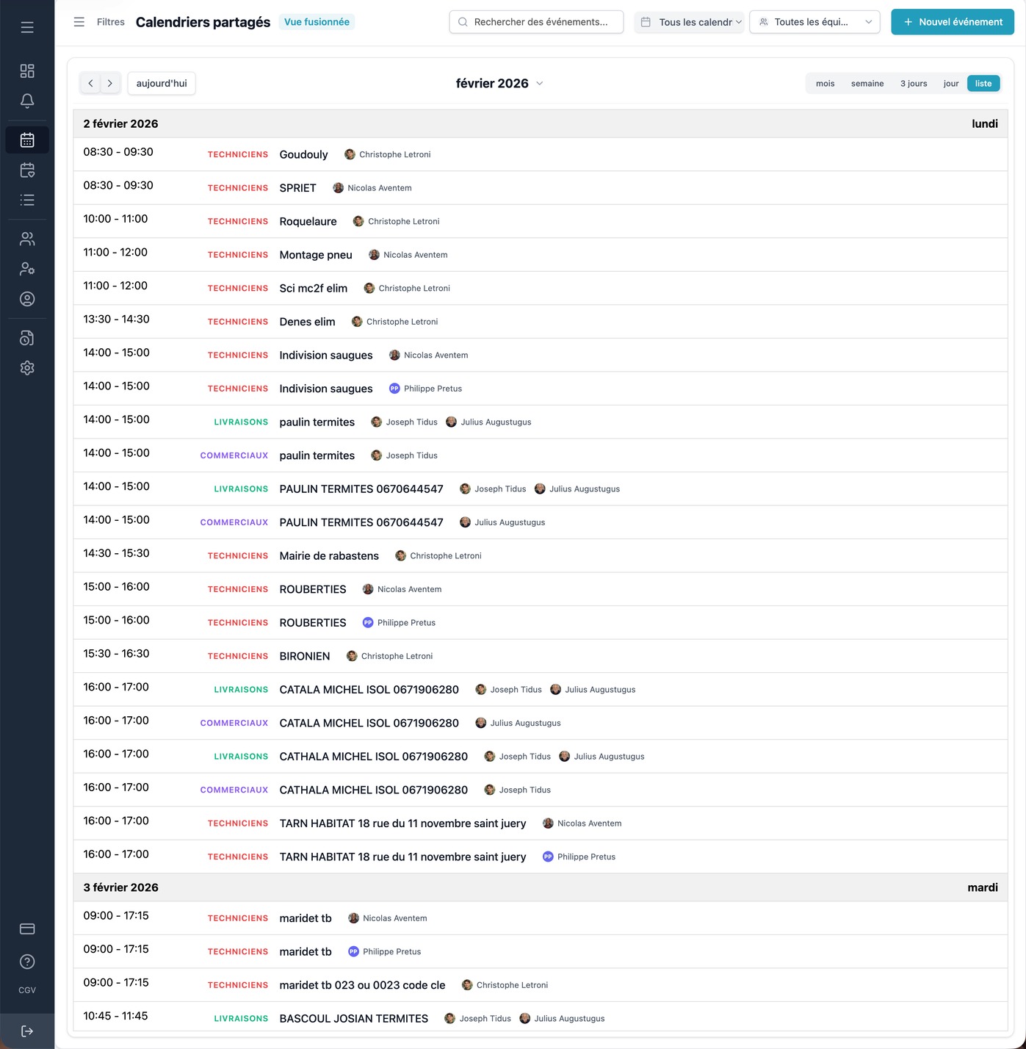Expand the sidebar hamburger menu
The height and width of the screenshot is (1049, 1026).
click(27, 28)
